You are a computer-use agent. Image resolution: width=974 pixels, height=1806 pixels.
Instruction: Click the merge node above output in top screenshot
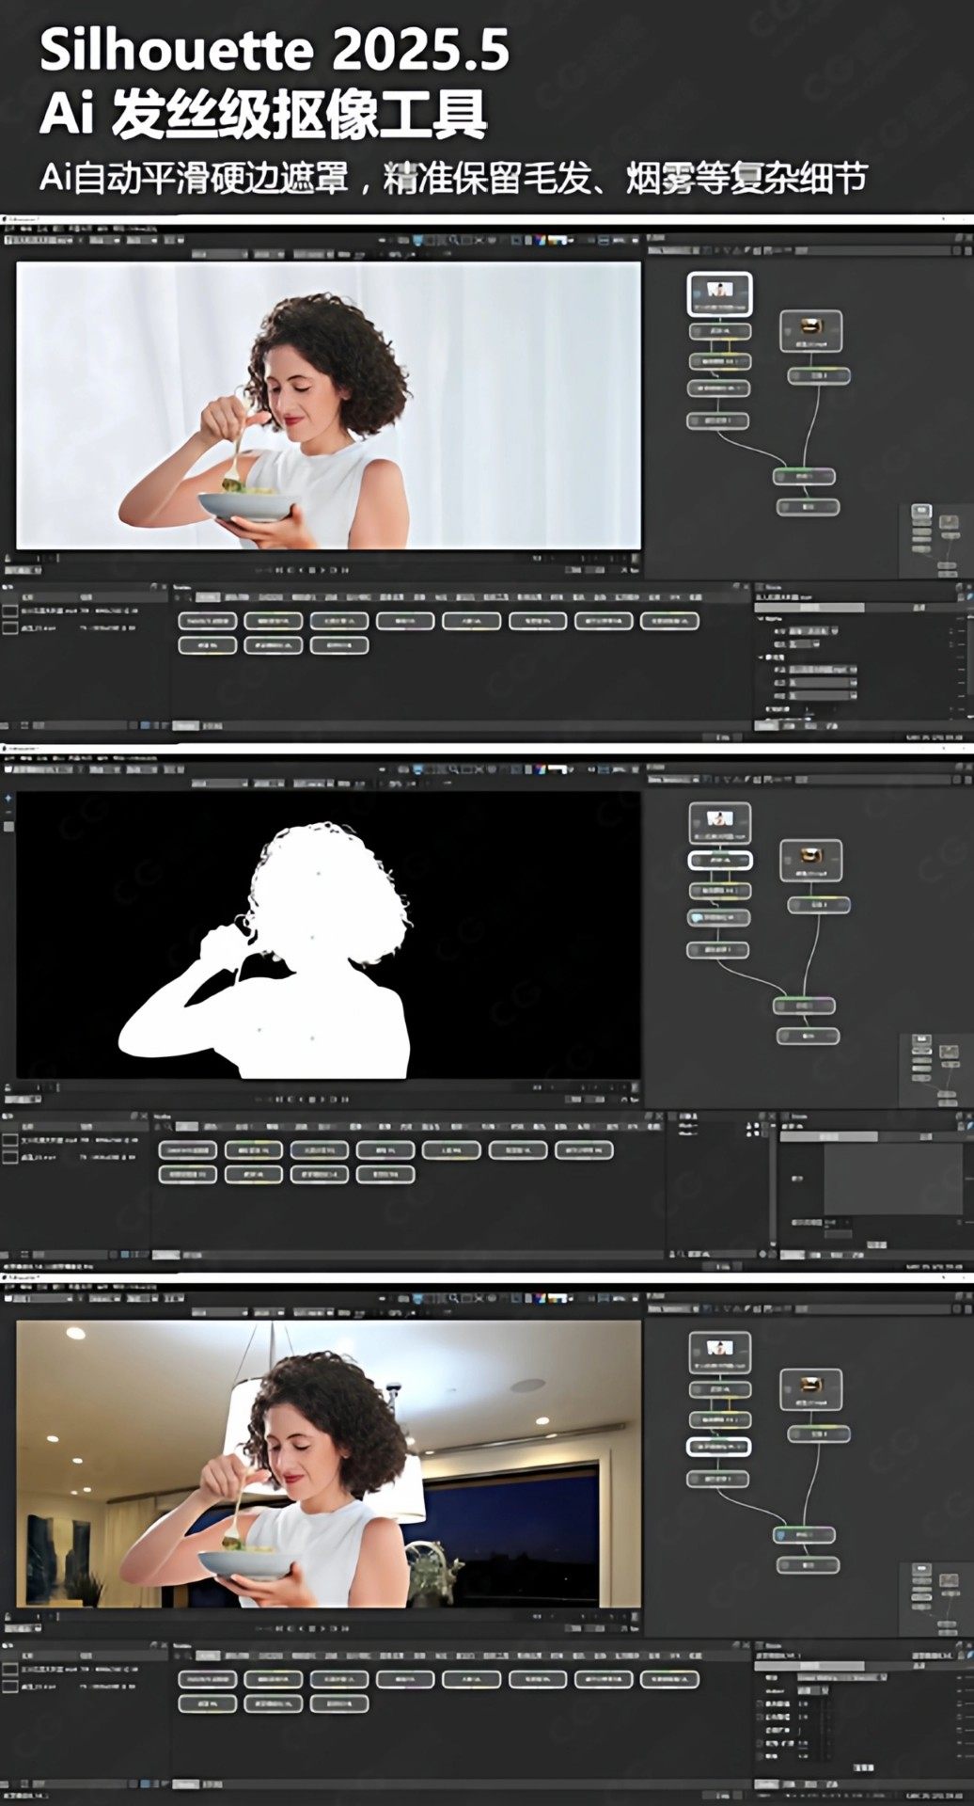805,477
